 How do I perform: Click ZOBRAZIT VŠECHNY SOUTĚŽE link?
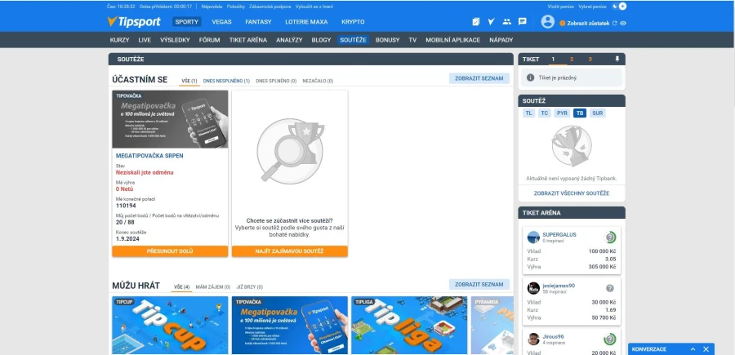[572, 193]
